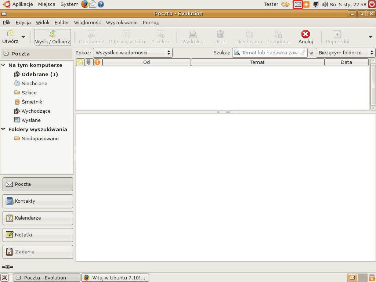The height and width of the screenshot is (282, 376).
Task: Click the search field Temat lub nadawca
Action: pos(270,53)
